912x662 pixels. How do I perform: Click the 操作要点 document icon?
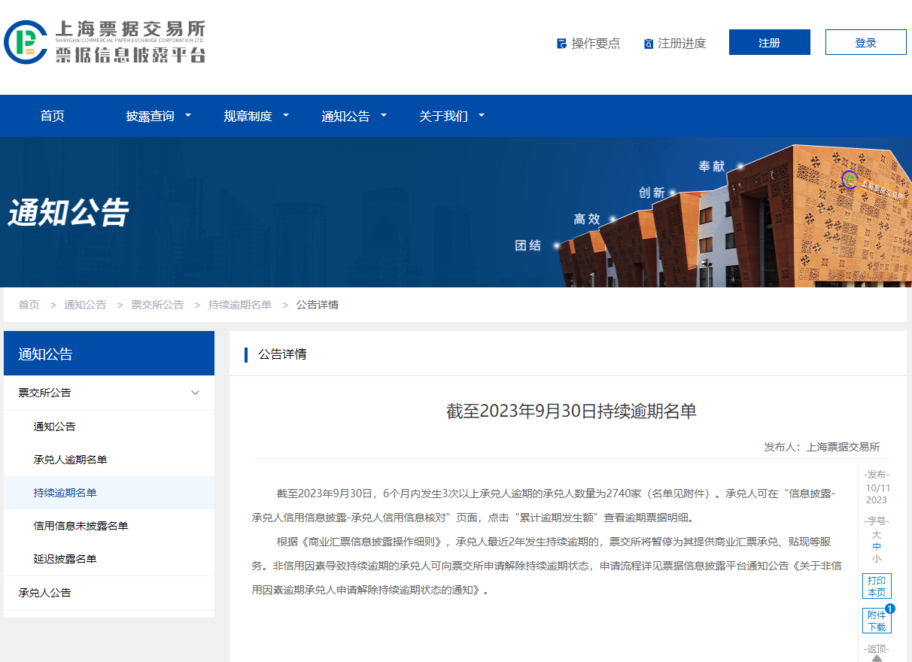(561, 44)
